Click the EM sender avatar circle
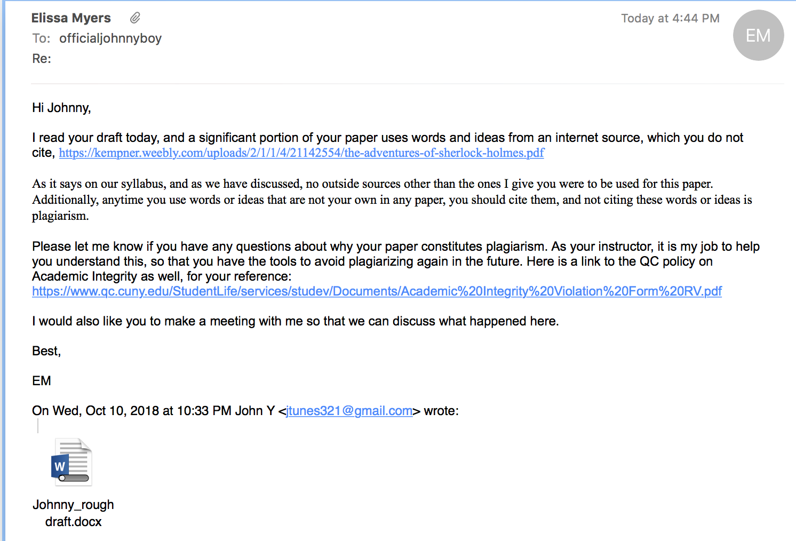The width and height of the screenshot is (796, 541). [758, 35]
